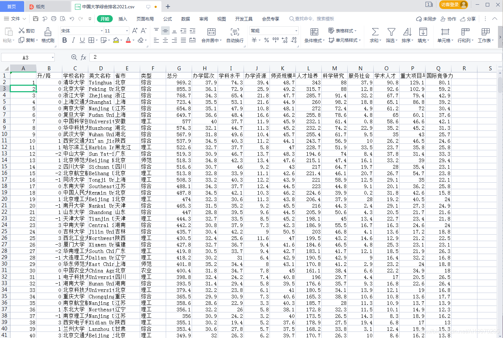Increase indent in cell
503x338 pixels.
pyautogui.click(x=192, y=31)
